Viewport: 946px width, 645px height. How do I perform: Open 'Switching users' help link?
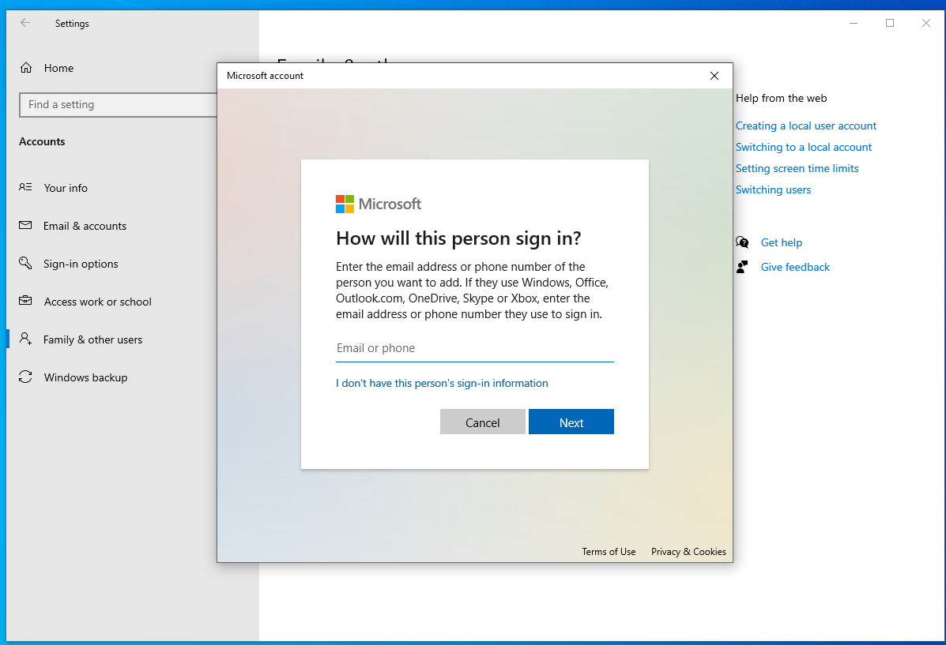pos(774,190)
